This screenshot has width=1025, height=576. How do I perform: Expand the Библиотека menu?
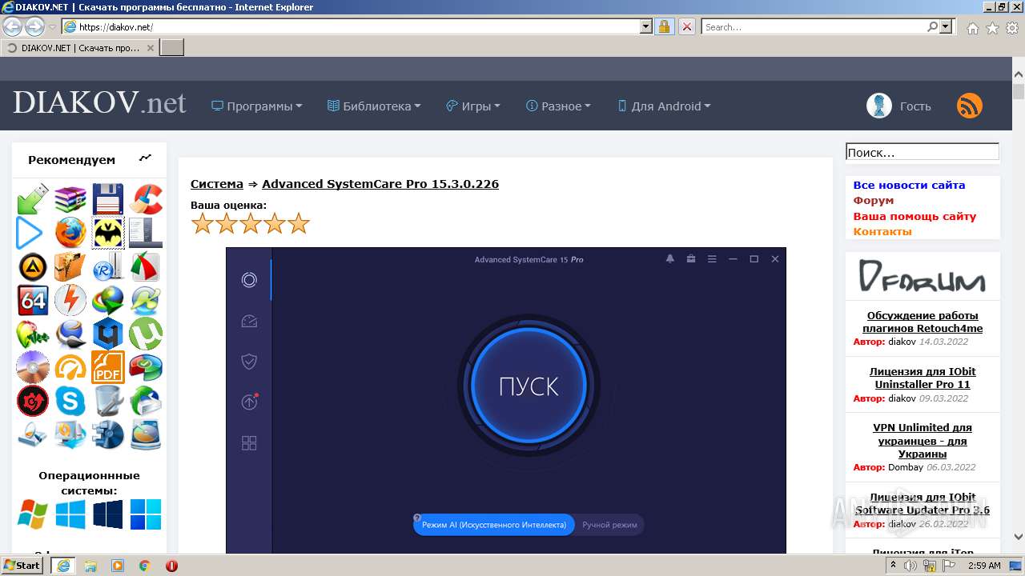click(x=374, y=106)
